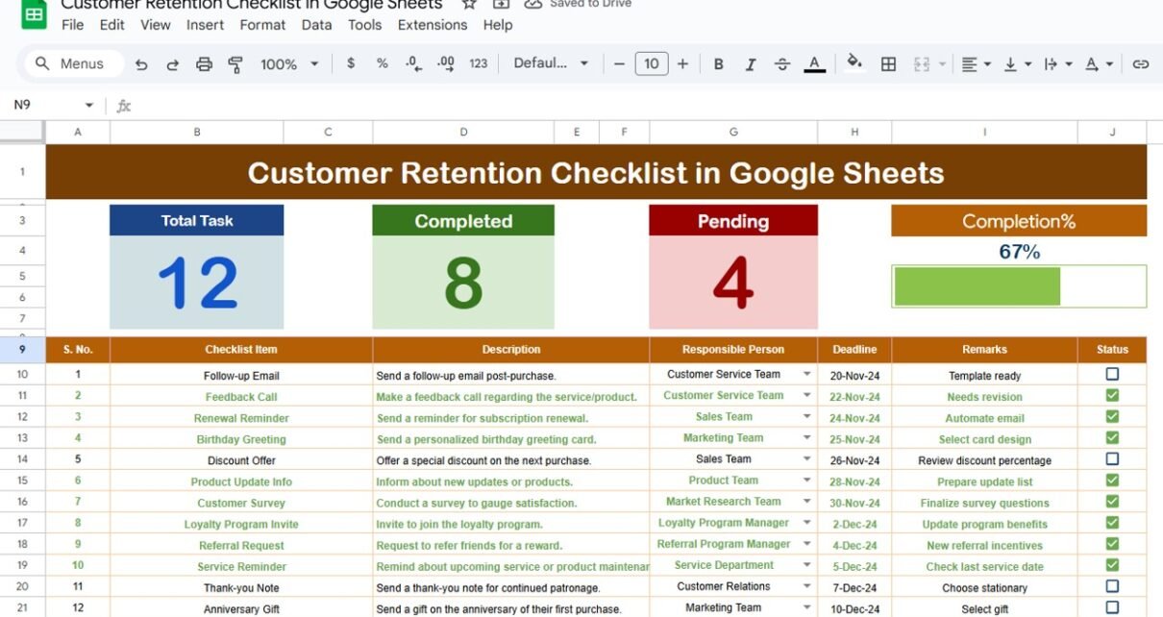
Task: Click the Text rotation icon
Action: click(1092, 64)
